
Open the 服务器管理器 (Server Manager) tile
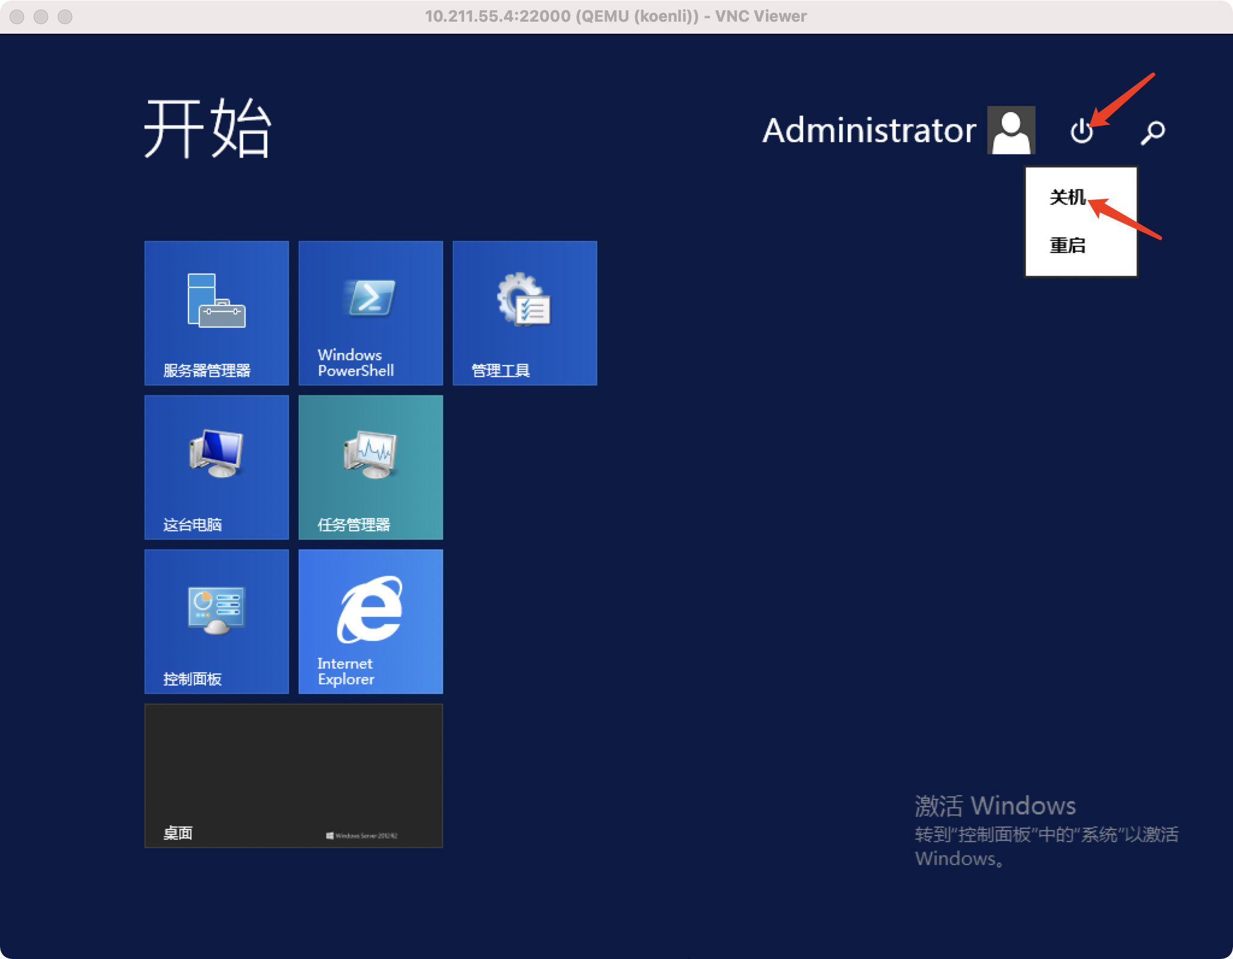216,313
